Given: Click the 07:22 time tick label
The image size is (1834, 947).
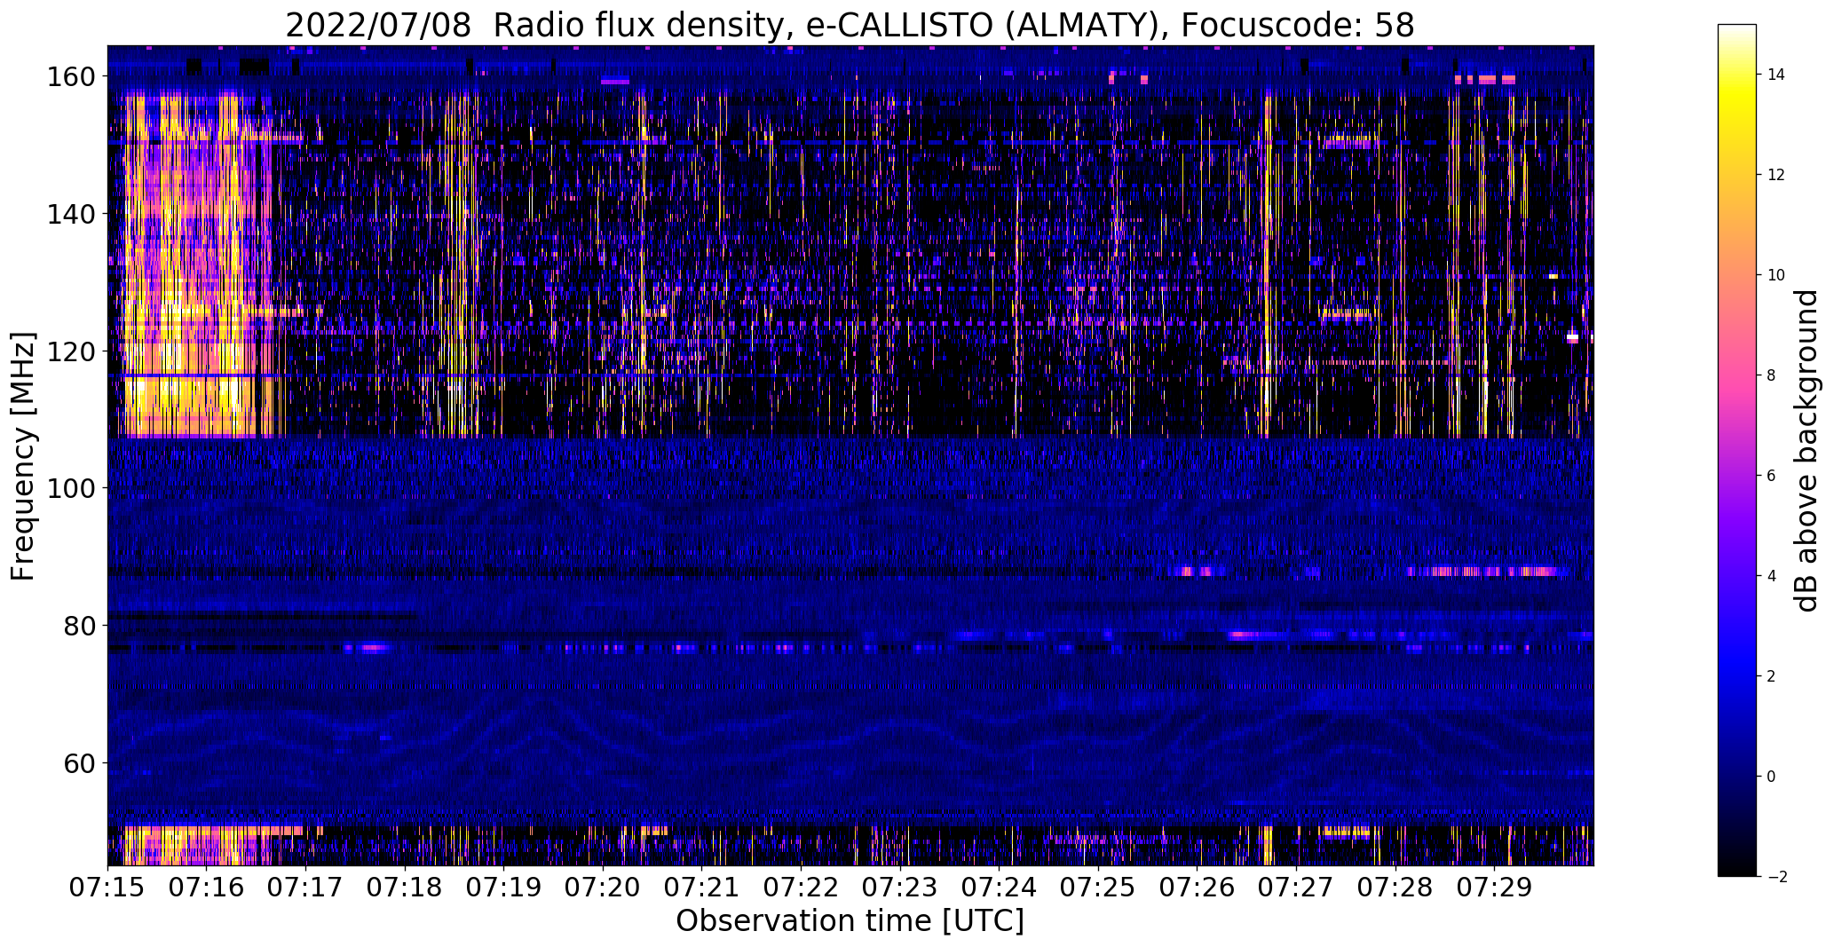Looking at the screenshot, I should pyautogui.click(x=801, y=888).
